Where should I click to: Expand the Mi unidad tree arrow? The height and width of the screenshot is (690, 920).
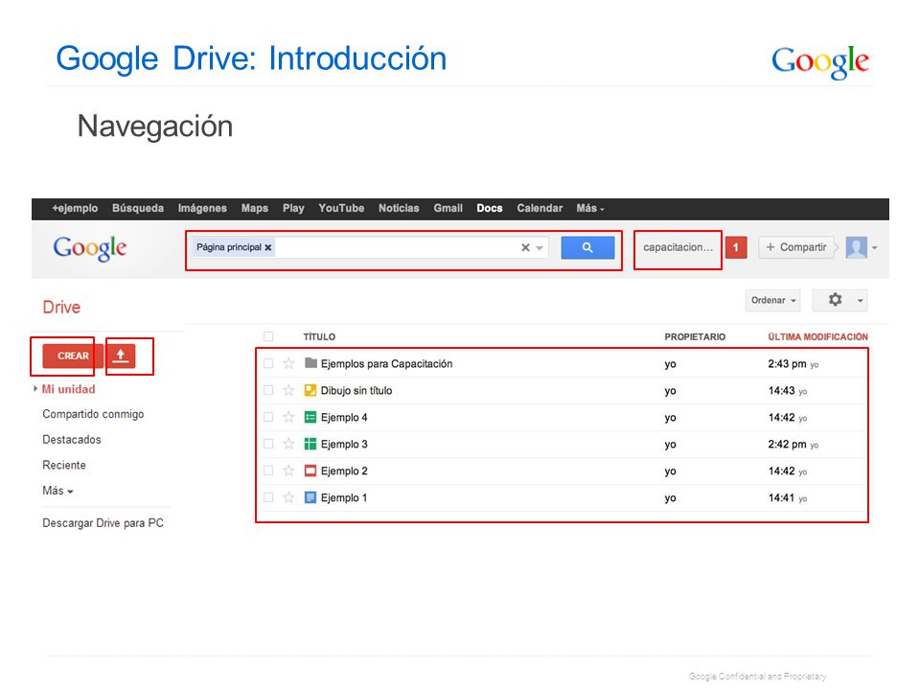tap(35, 388)
